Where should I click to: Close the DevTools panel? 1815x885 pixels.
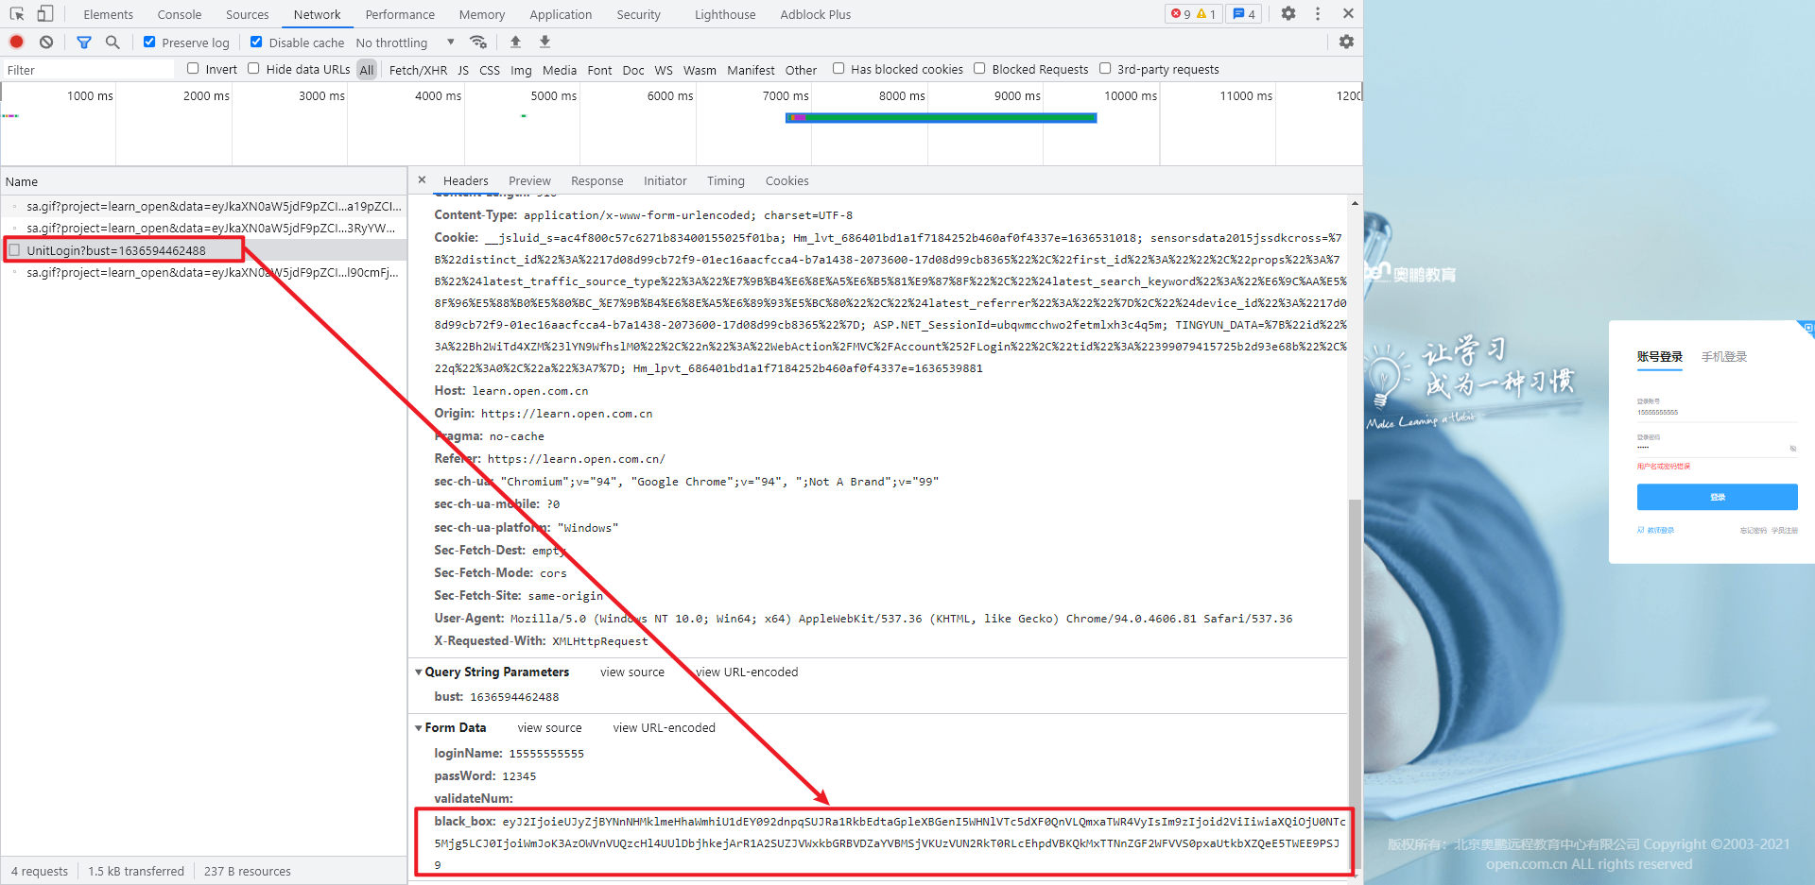(x=1348, y=14)
